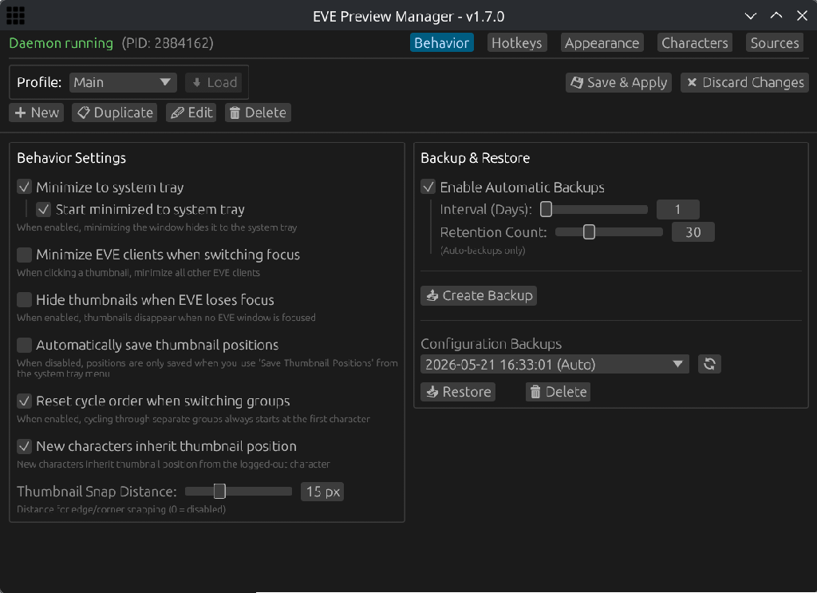The height and width of the screenshot is (593, 817).
Task: Open the Hotkeys tab
Action: pyautogui.click(x=516, y=43)
